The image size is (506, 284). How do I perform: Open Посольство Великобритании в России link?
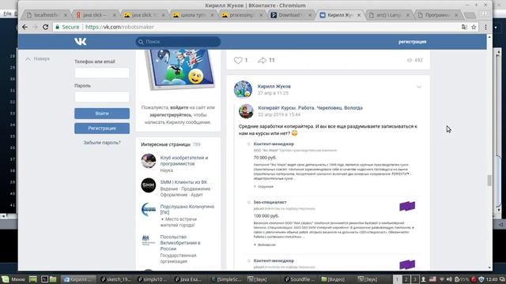[180, 243]
